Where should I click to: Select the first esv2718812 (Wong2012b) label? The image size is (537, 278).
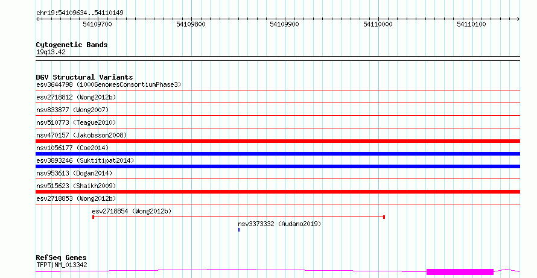tap(76, 97)
